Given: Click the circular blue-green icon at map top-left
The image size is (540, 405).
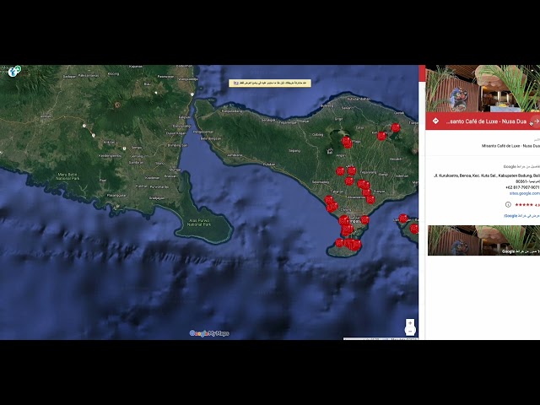Looking at the screenshot, I should 13,71.
